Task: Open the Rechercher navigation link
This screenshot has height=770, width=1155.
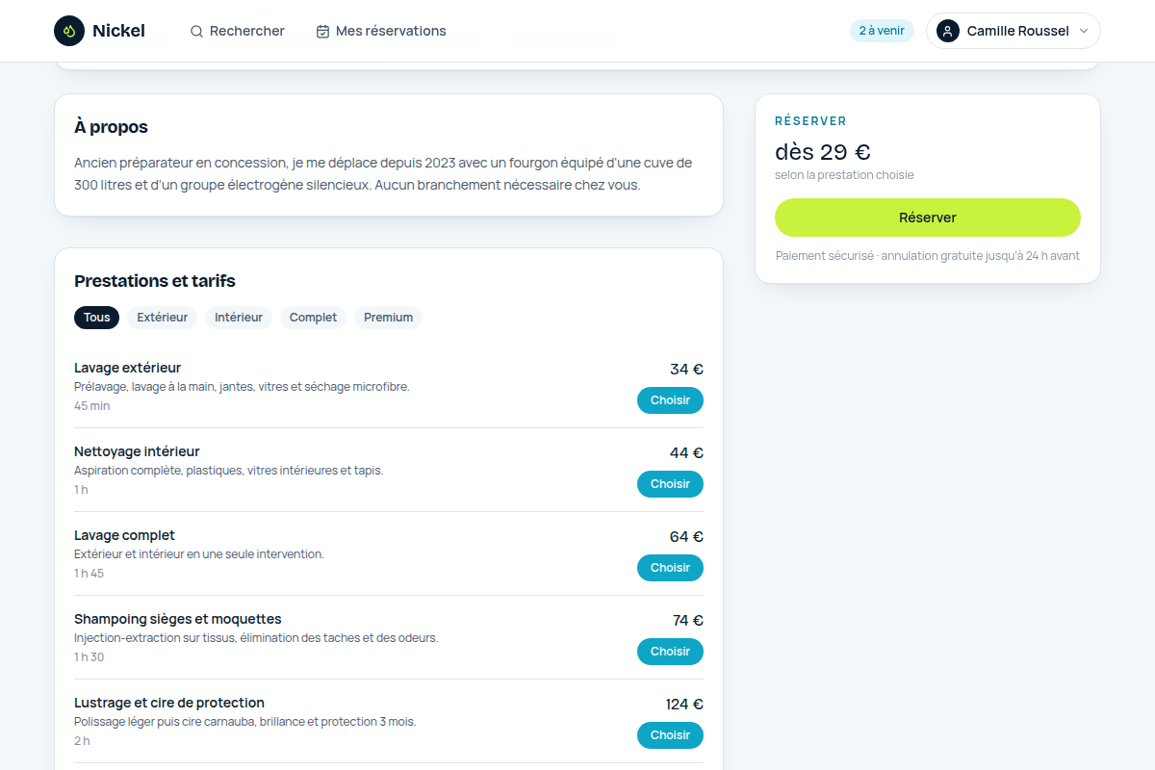Action: pyautogui.click(x=238, y=31)
